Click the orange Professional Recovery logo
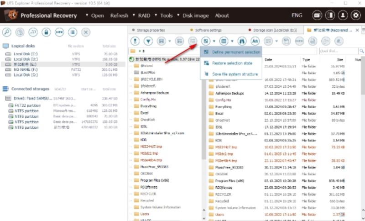Screen dimensions: 365x221 click(11, 15)
